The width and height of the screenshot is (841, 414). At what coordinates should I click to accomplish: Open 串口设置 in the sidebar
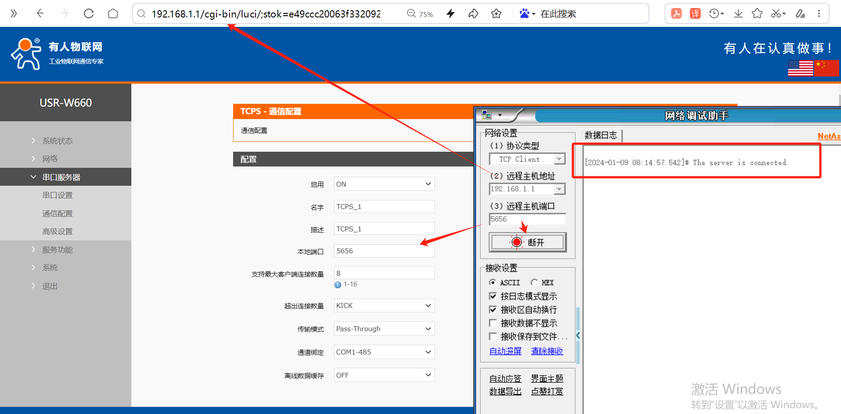coord(57,196)
